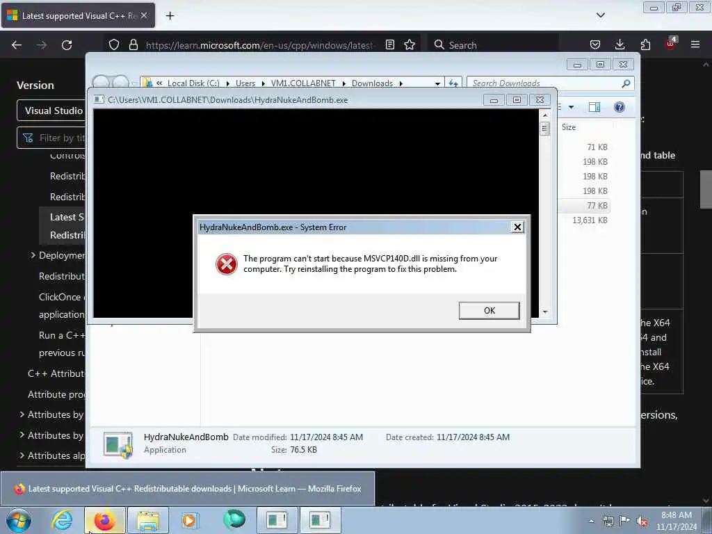Image resolution: width=712 pixels, height=534 pixels.
Task: Open the Pocket save icon in Firefox
Action: pos(595,44)
